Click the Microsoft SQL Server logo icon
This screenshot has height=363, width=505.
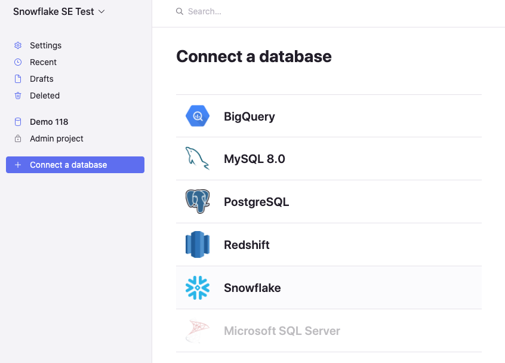click(197, 331)
